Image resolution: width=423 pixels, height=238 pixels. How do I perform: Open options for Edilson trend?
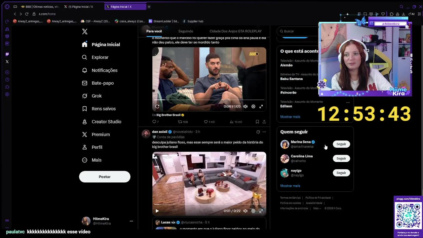348,102
